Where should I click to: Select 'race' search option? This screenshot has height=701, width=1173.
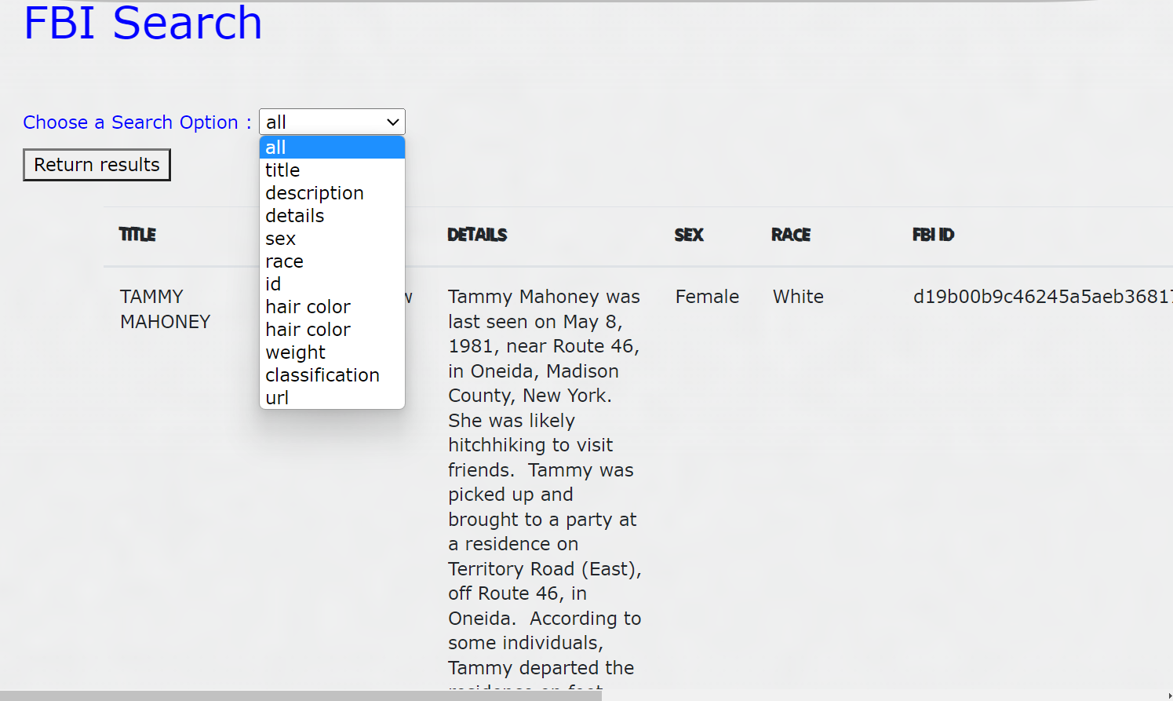coord(332,261)
